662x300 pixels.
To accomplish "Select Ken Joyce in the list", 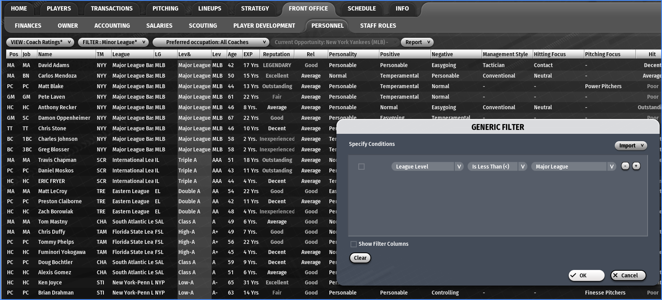I will point(50,282).
